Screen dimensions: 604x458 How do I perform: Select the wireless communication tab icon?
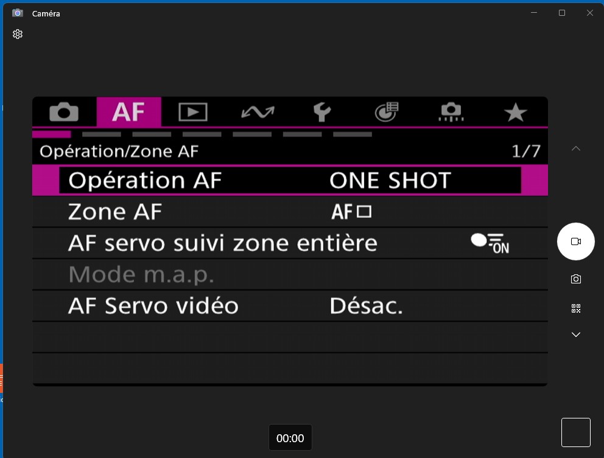click(258, 112)
